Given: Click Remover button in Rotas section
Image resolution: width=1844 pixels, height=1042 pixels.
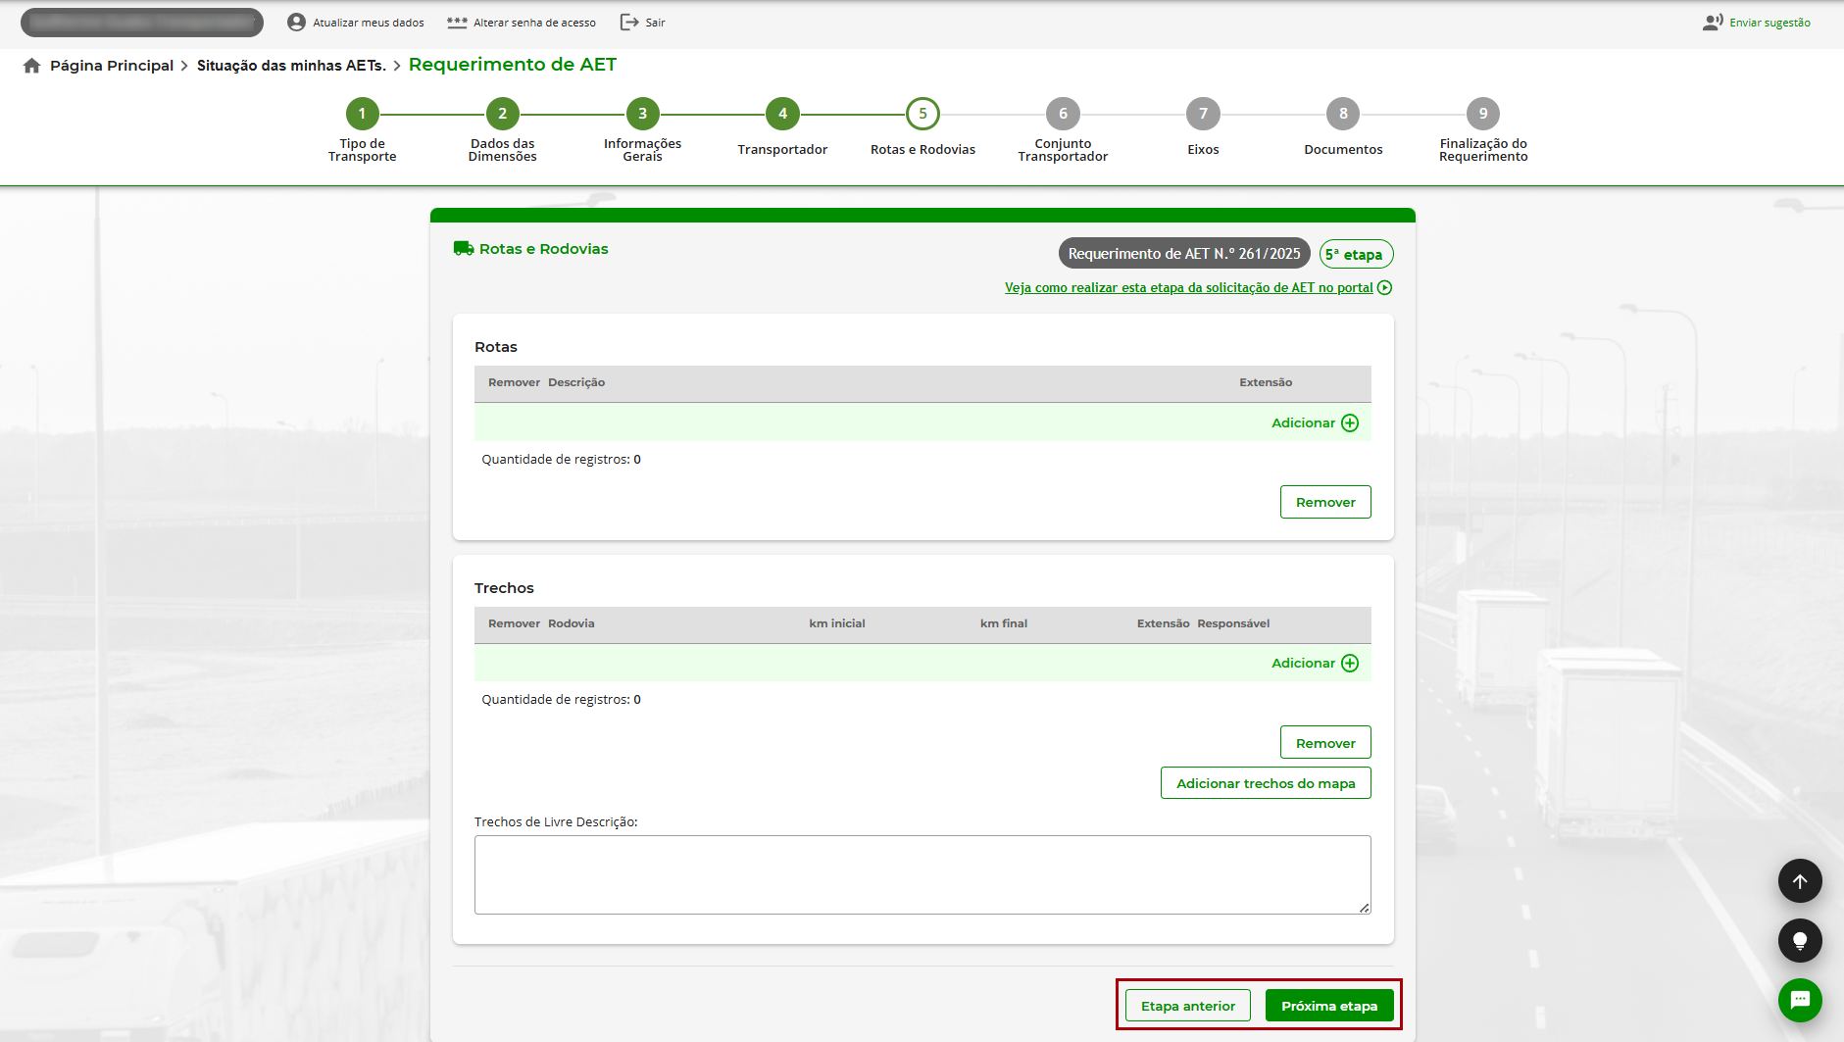Looking at the screenshot, I should point(1325,502).
